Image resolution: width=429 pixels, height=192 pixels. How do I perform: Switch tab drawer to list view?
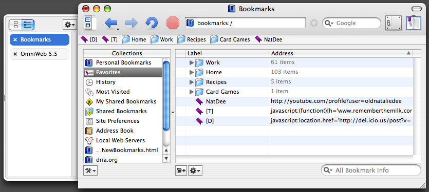28,25
